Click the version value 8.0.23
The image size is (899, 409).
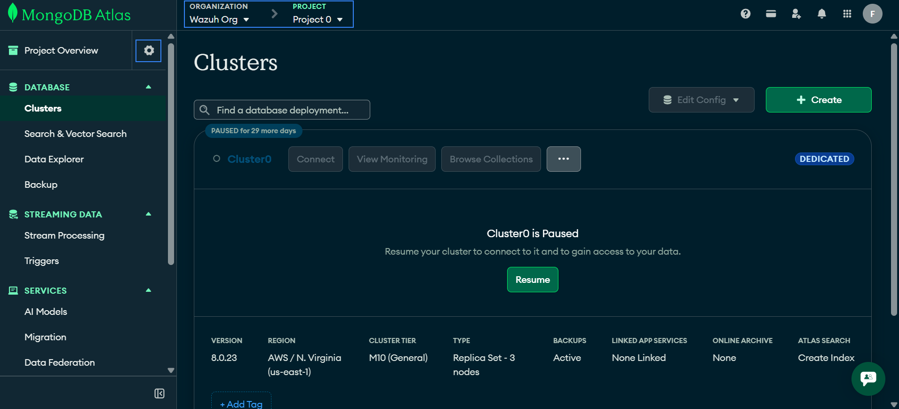coord(224,358)
